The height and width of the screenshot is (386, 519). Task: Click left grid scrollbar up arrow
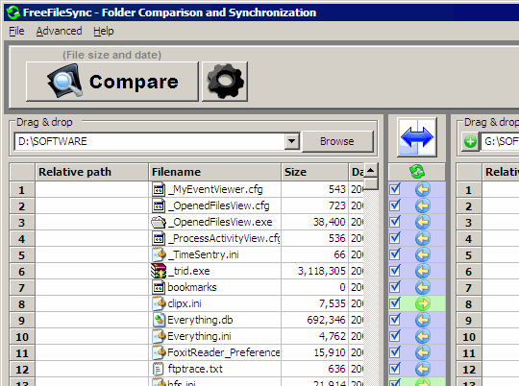point(371,171)
